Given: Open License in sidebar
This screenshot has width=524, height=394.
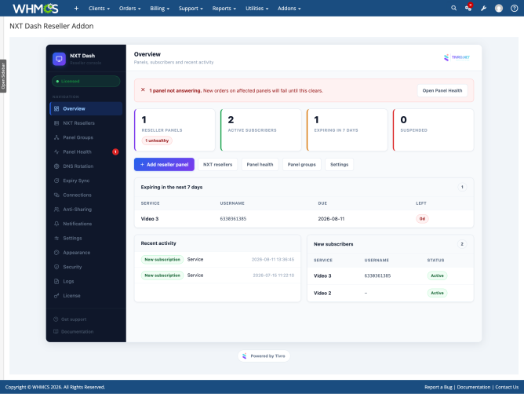Looking at the screenshot, I should pyautogui.click(x=86, y=296).
